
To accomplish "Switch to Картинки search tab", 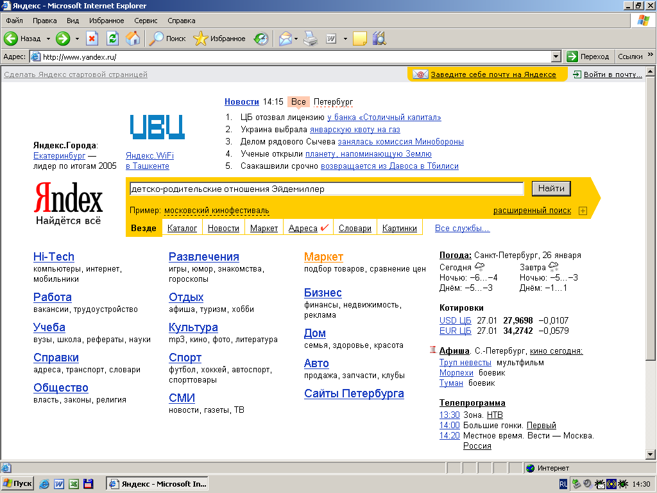I will [x=399, y=228].
